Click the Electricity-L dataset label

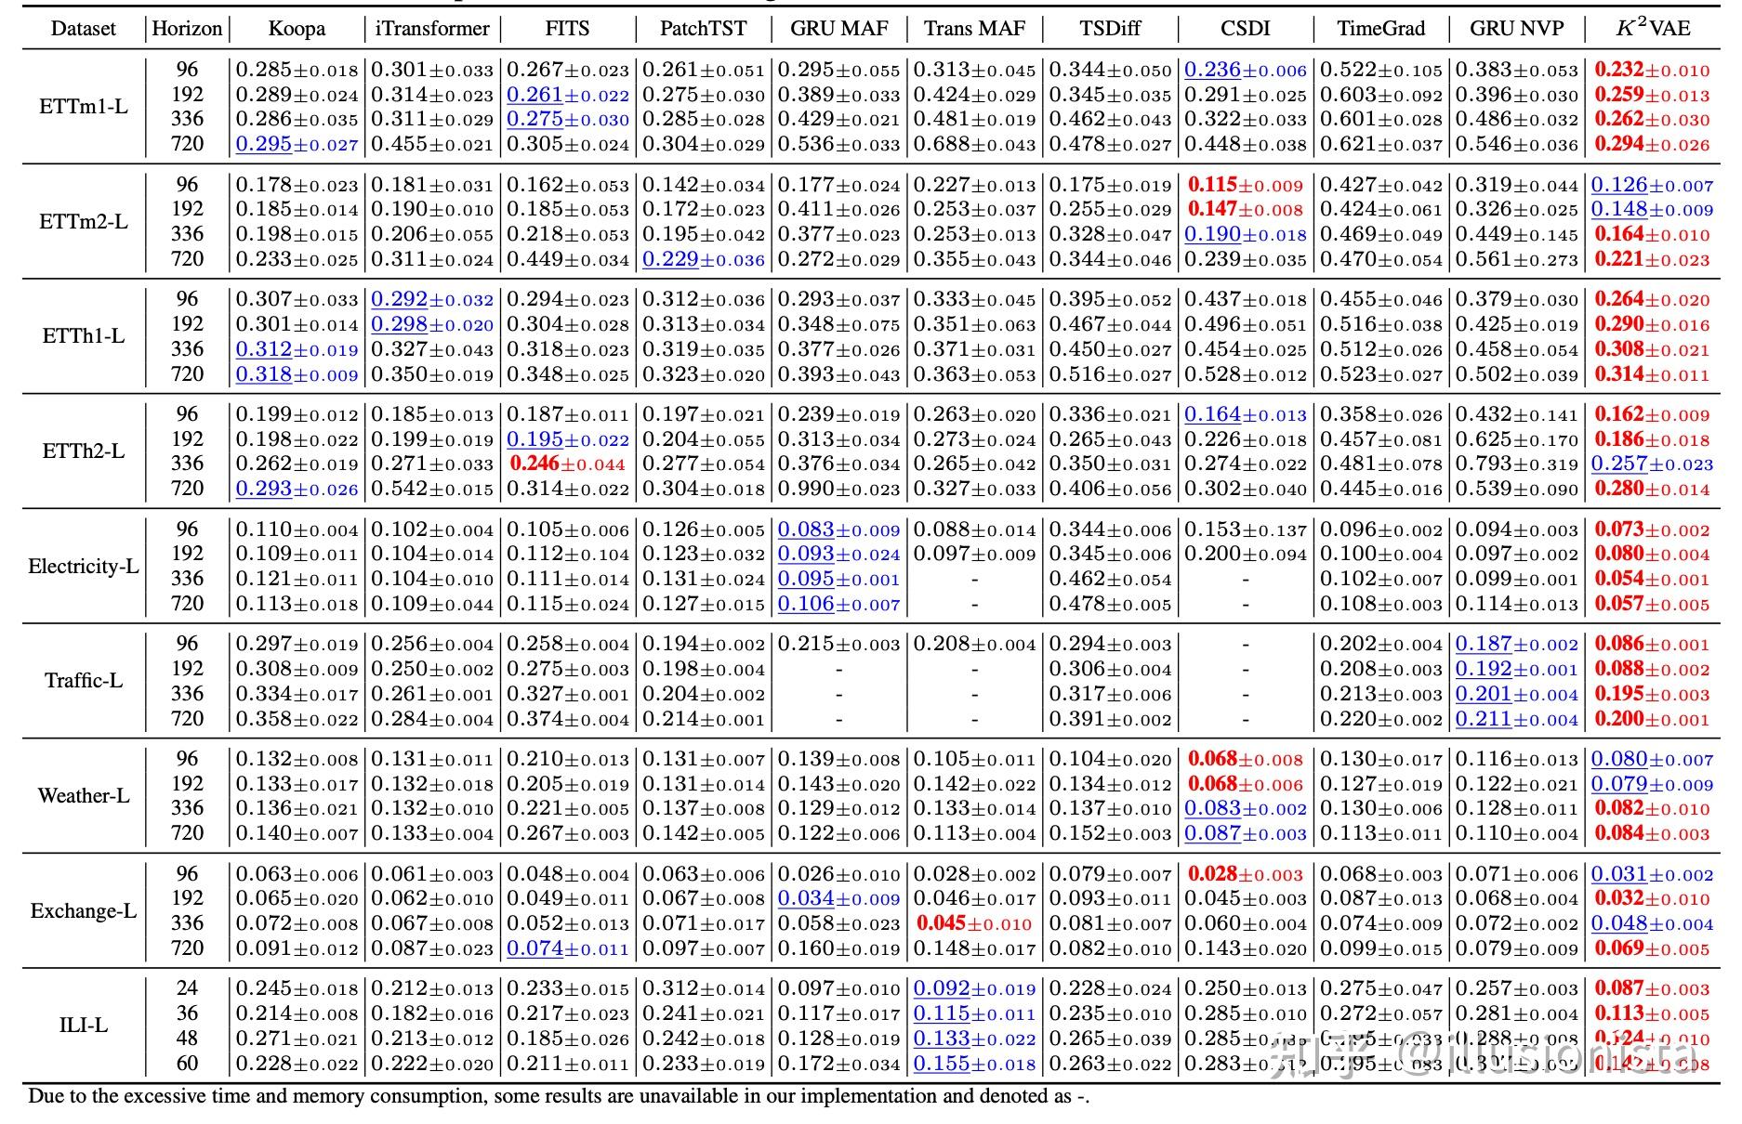pos(82,566)
